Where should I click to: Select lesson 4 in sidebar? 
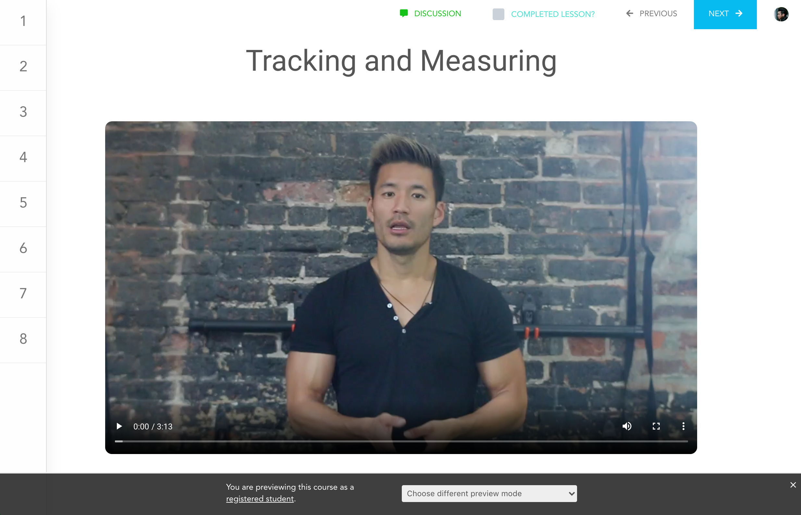(x=23, y=158)
